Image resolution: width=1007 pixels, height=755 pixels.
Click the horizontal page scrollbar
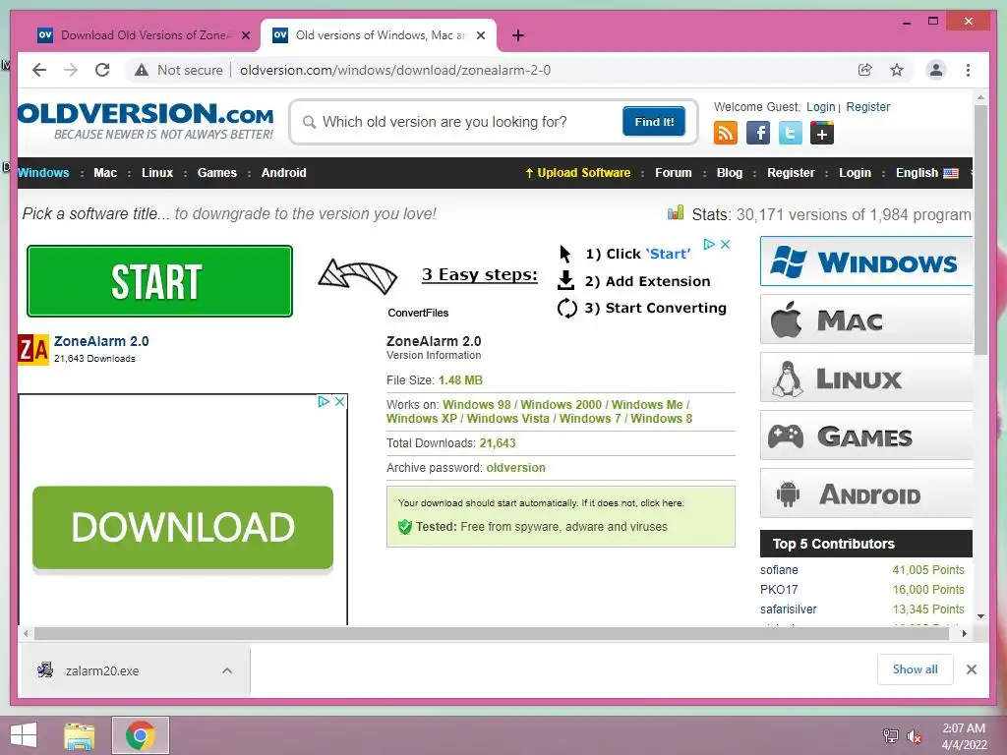(x=492, y=634)
